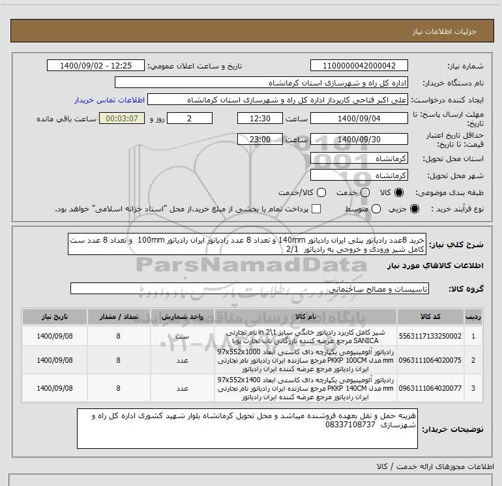Click the response deadline time 12:30
The image size is (502, 486).
tap(260, 118)
